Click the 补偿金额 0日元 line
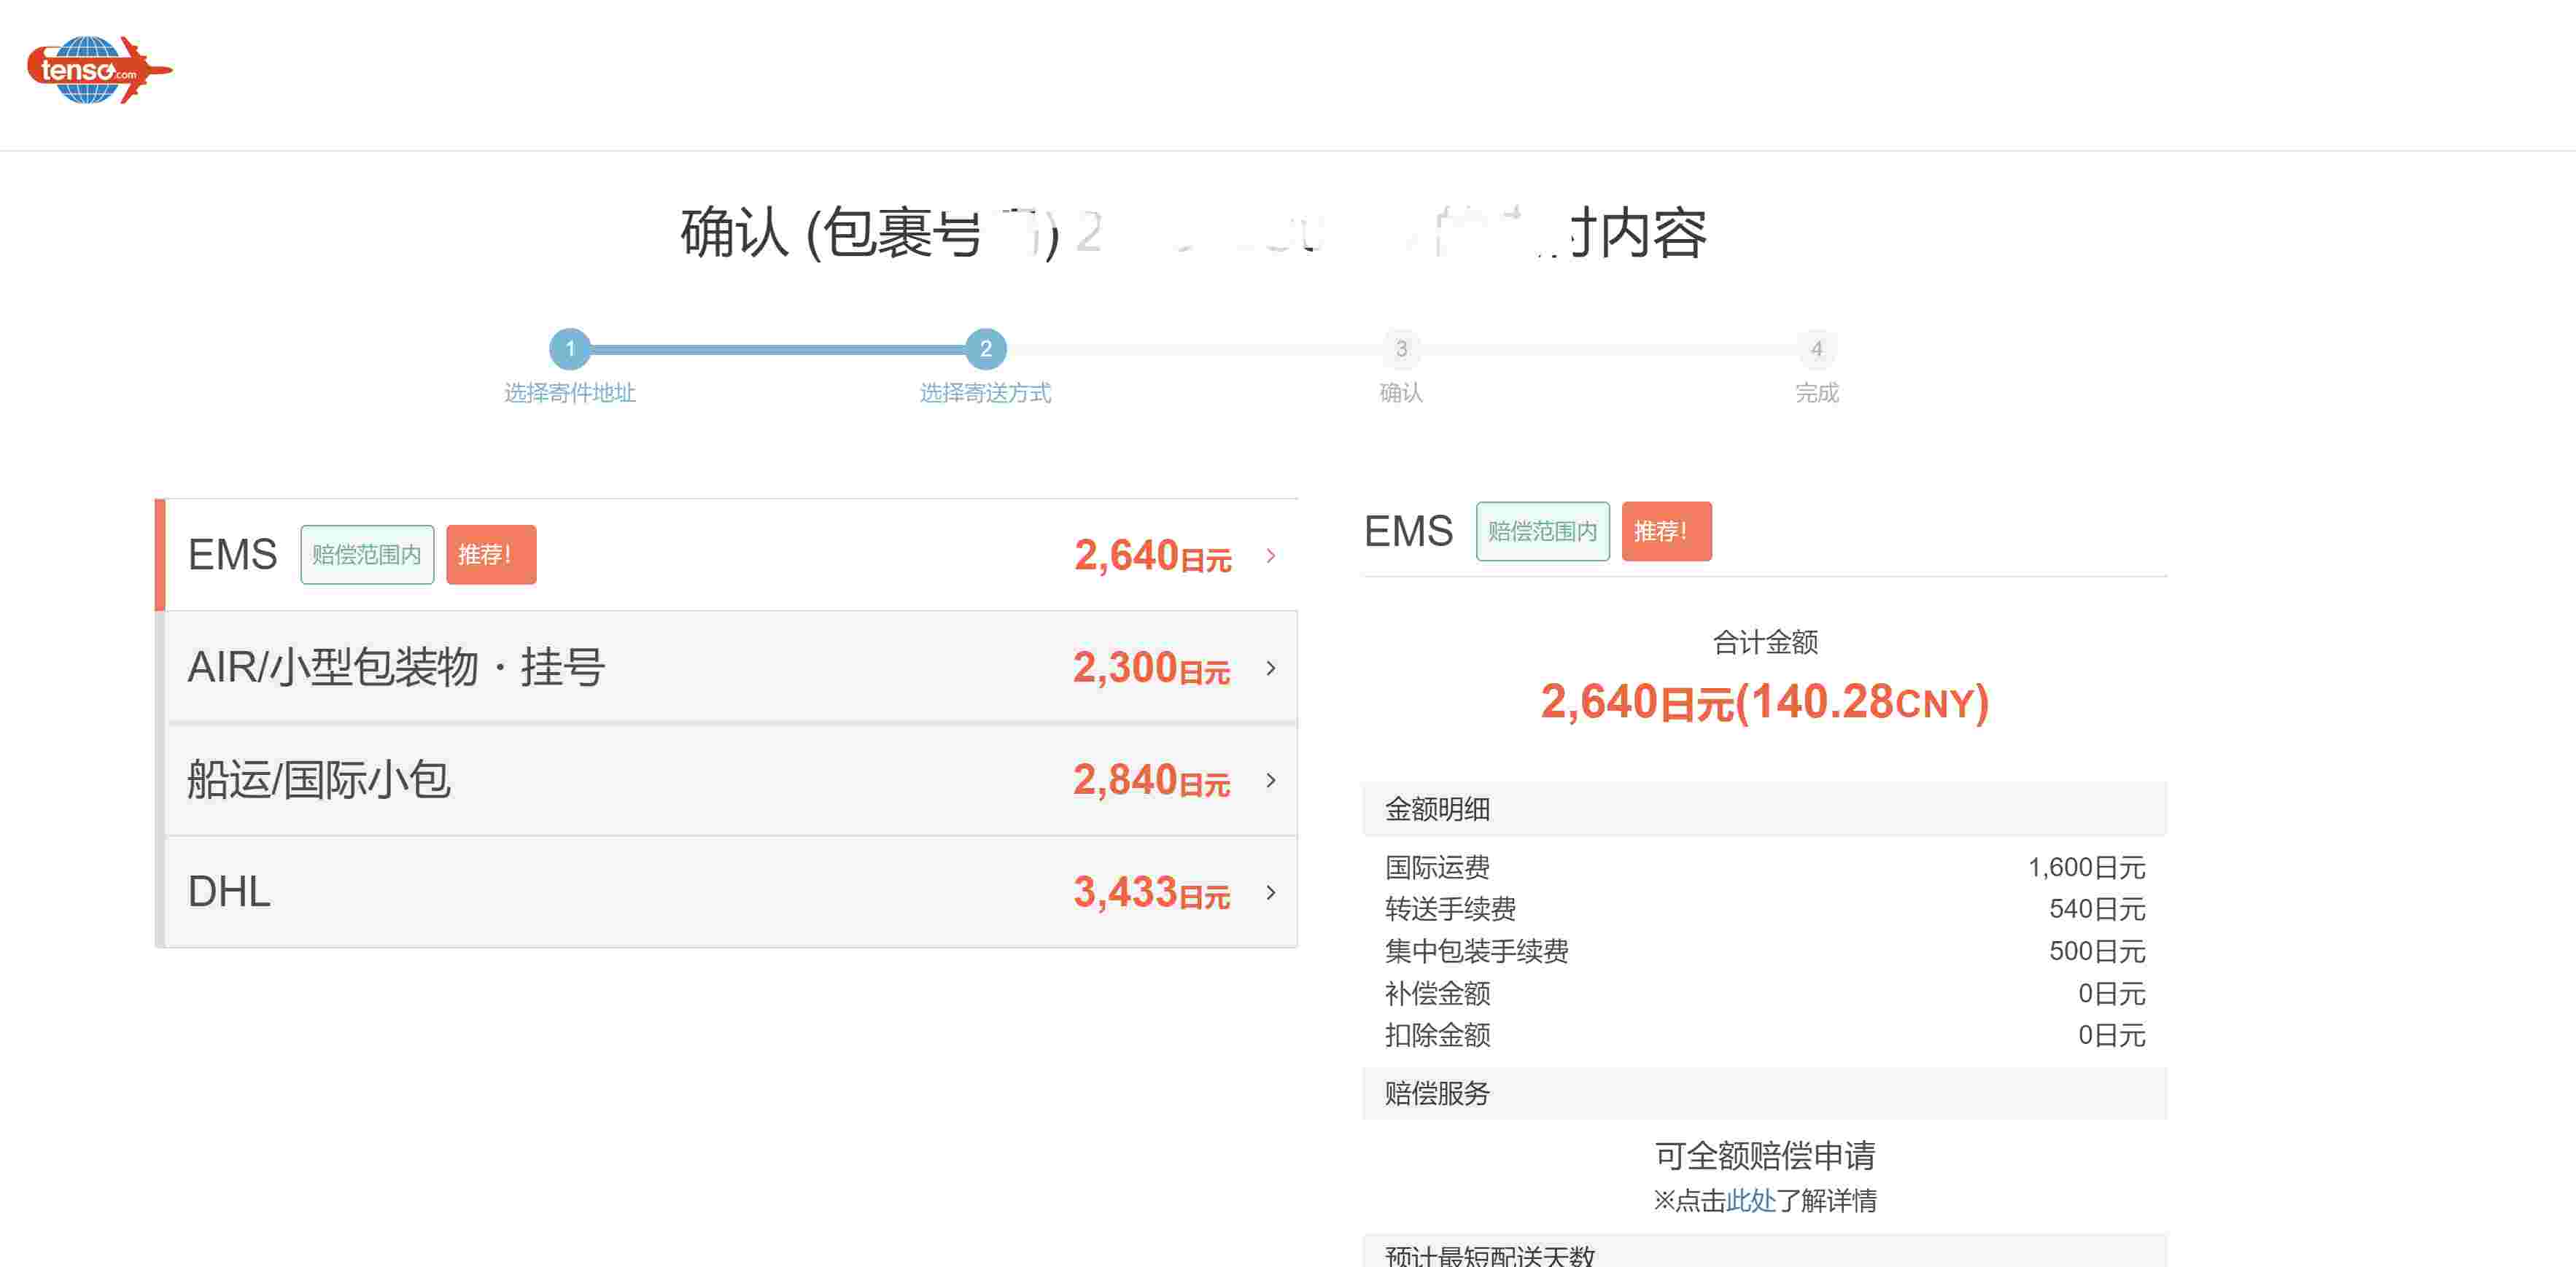The height and width of the screenshot is (1267, 2576). (1765, 993)
